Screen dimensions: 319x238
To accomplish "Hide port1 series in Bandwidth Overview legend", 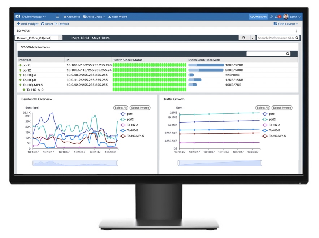I will point(128,113).
